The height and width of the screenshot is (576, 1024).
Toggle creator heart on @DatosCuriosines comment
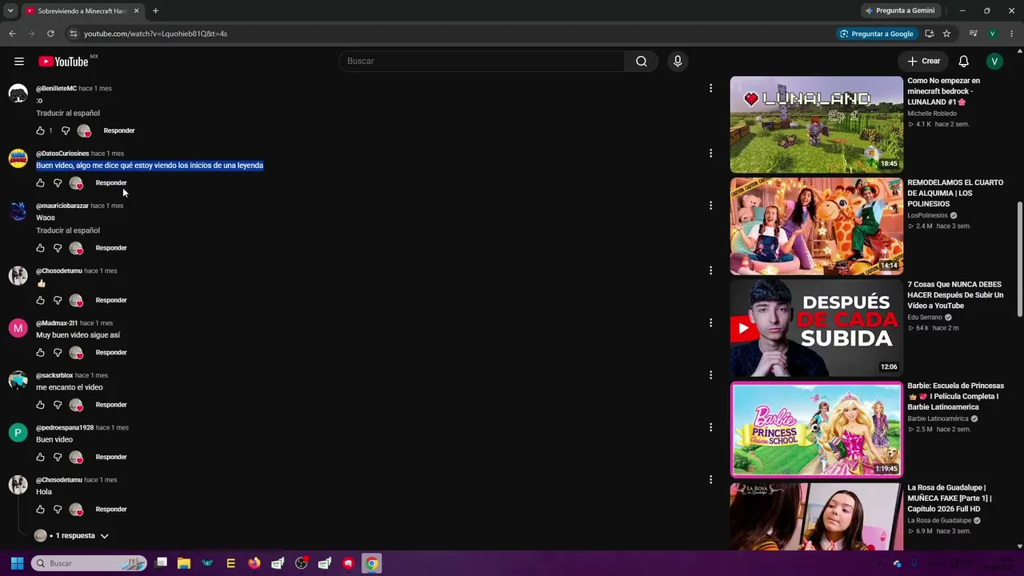click(76, 183)
